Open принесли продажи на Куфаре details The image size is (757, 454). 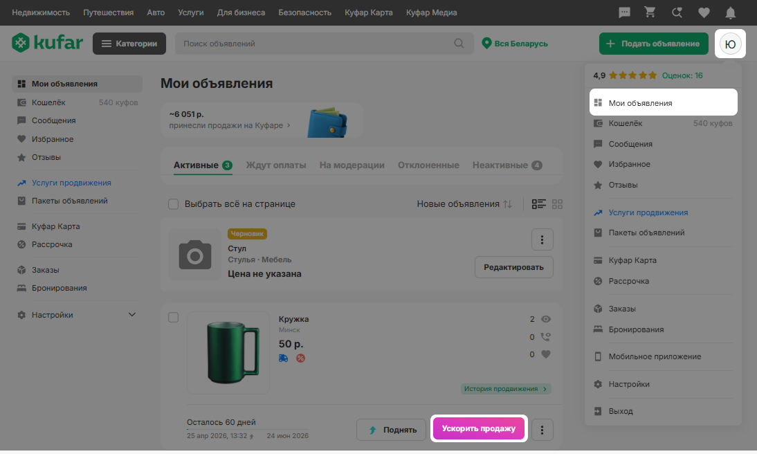pyautogui.click(x=230, y=125)
